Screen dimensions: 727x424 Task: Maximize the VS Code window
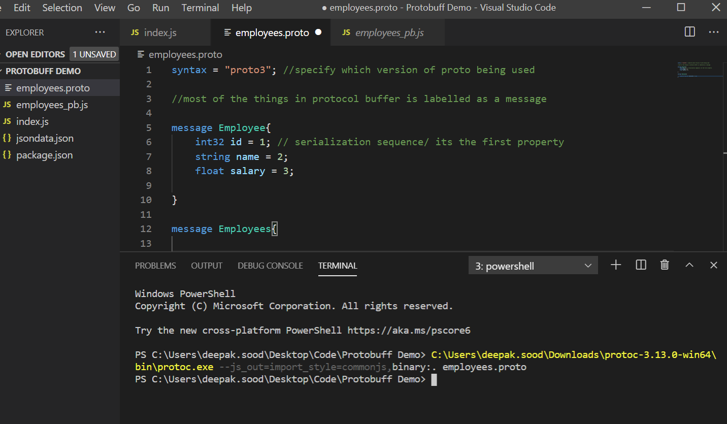681,7
